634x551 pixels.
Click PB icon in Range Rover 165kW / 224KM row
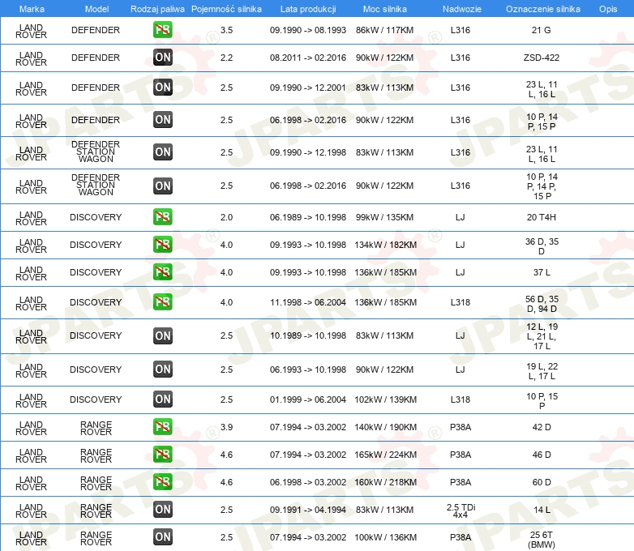(162, 455)
